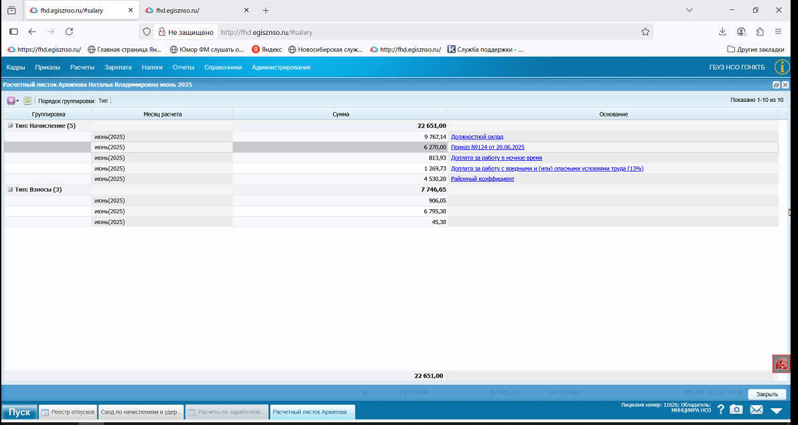Open the Налоги menu

152,67
